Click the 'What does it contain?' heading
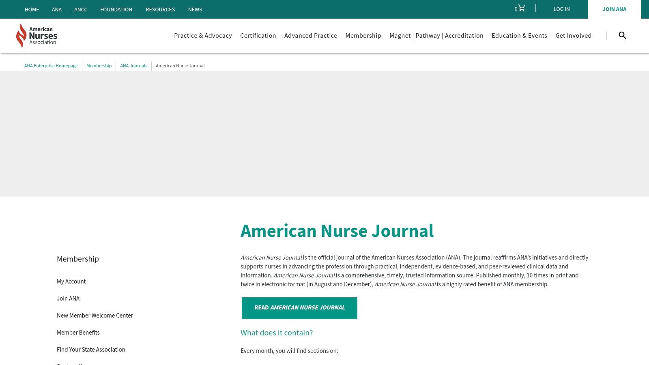 coord(277,333)
